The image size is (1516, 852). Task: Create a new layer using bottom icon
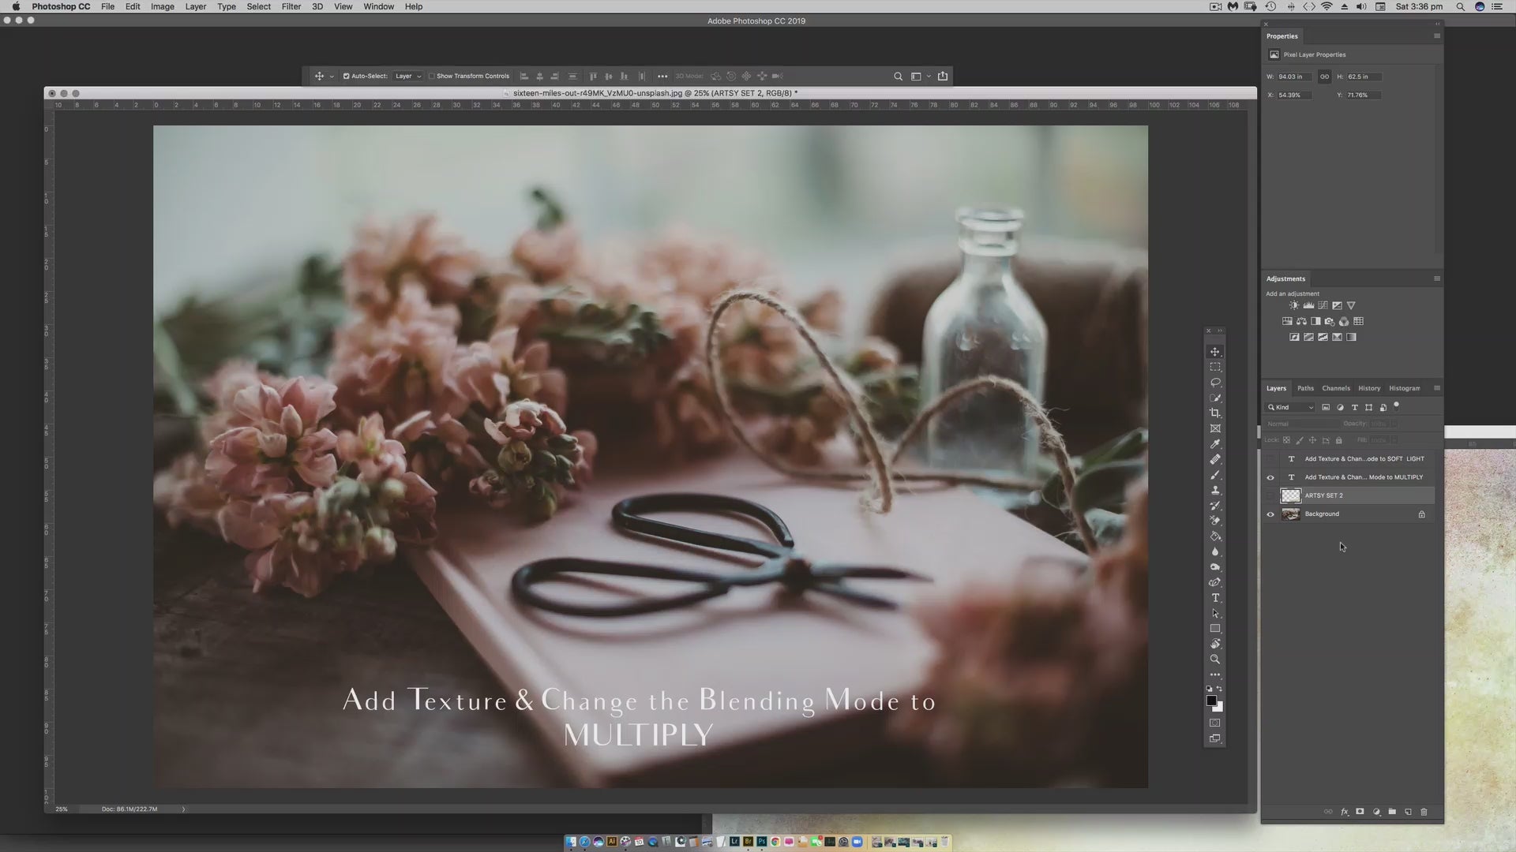point(1408,812)
